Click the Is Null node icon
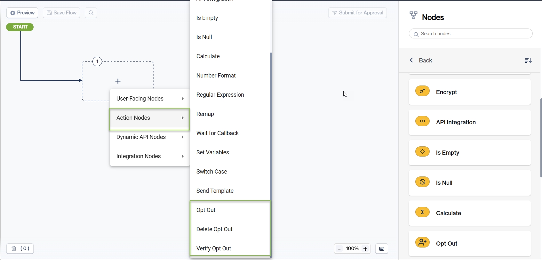Viewport: 542px width, 260px height. click(x=422, y=182)
